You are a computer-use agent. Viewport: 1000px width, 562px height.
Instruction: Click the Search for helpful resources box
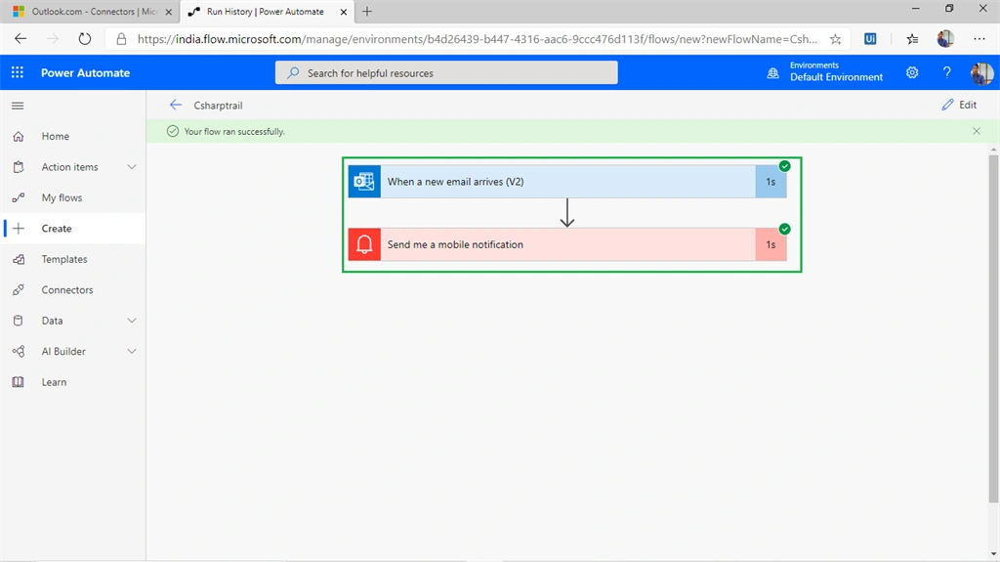point(446,72)
